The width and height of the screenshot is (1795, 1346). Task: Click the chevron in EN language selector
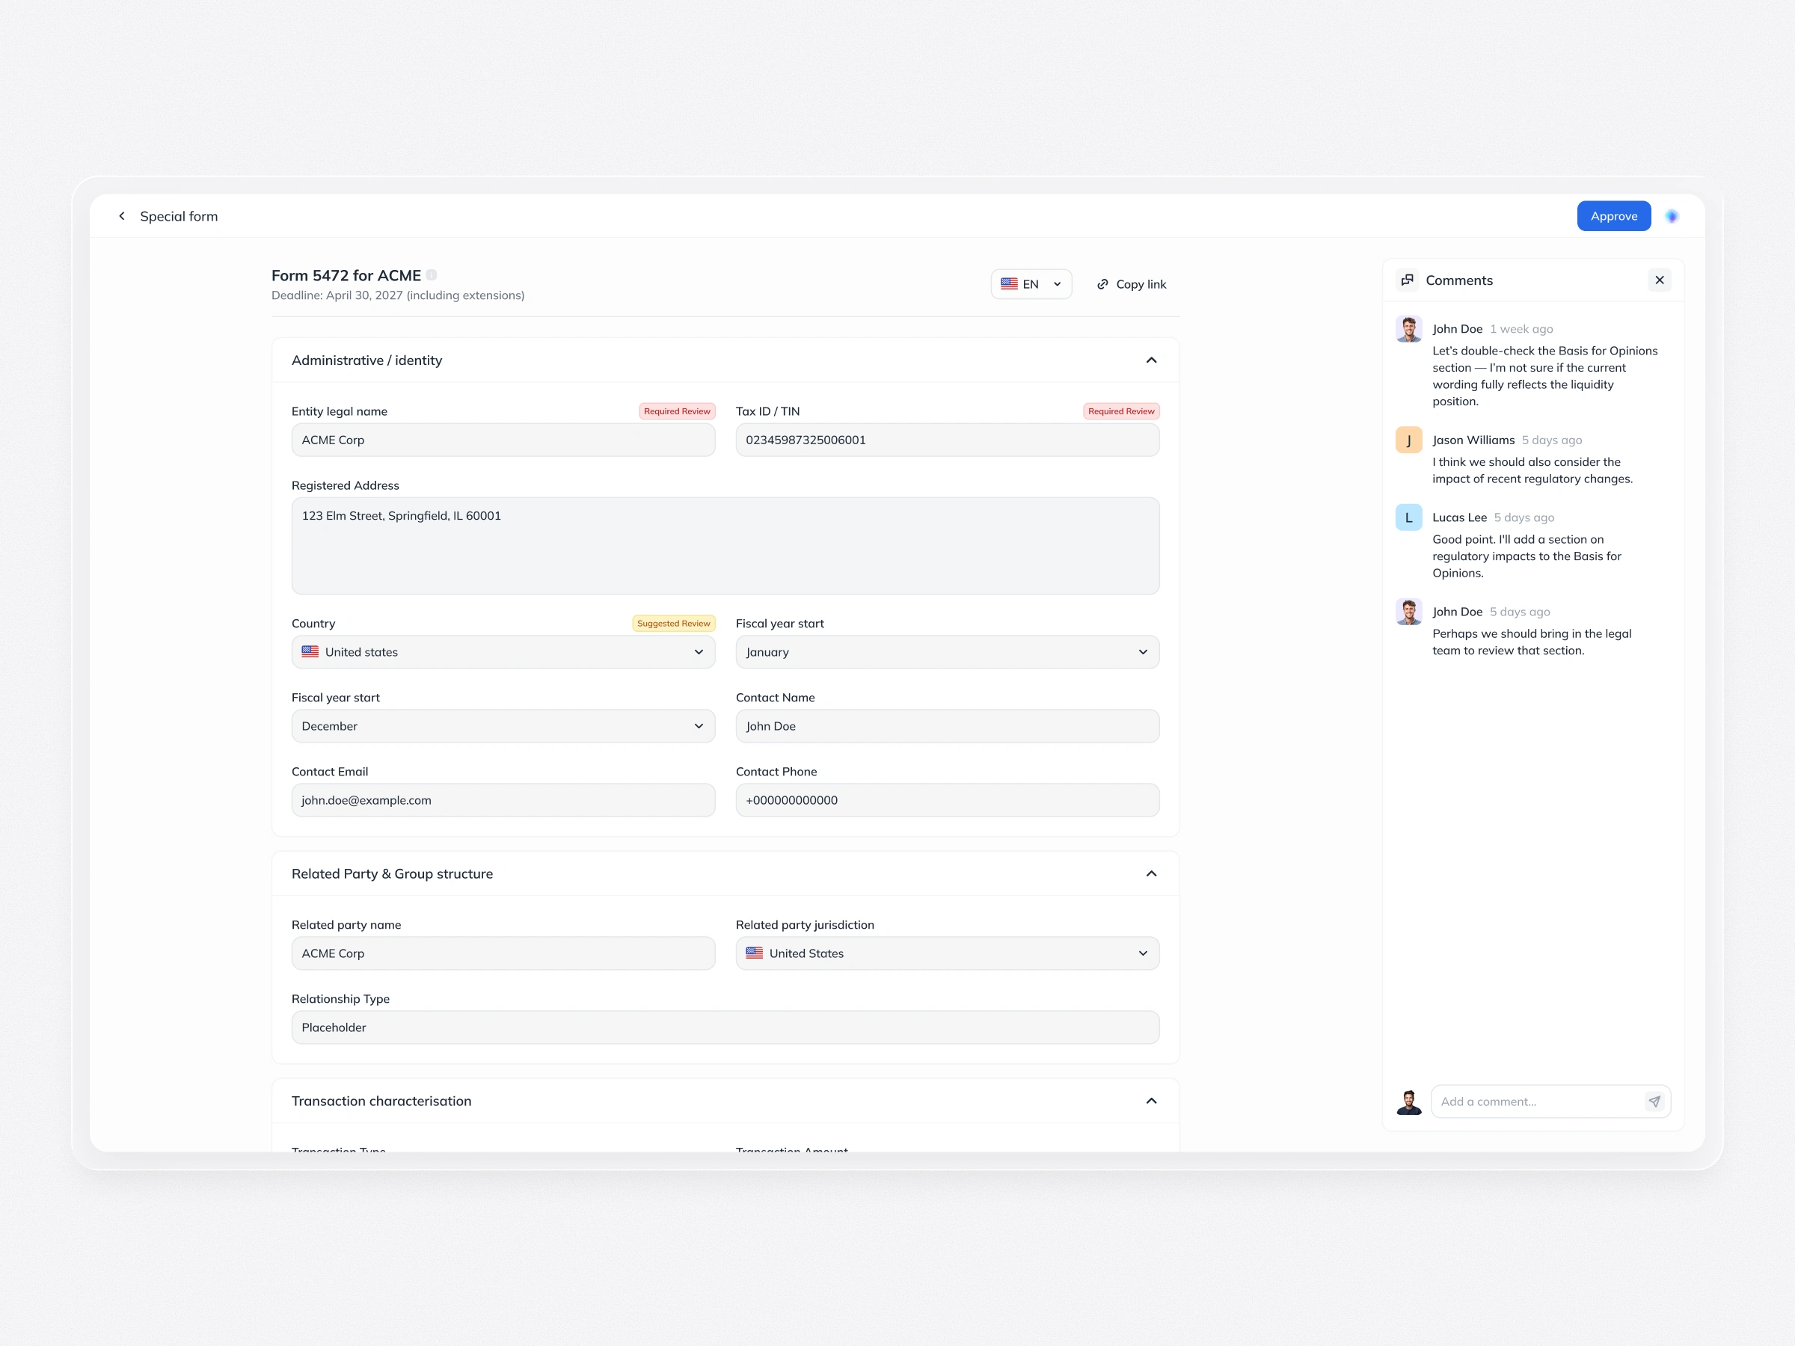pos(1057,284)
